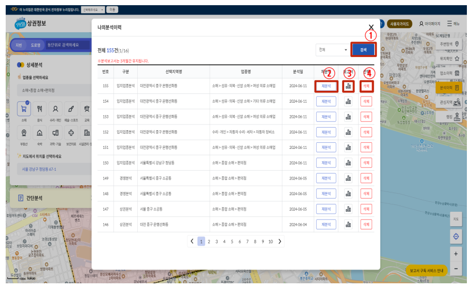Open report chart icon for row 148
Screen dimensions: 470x289
348,194
